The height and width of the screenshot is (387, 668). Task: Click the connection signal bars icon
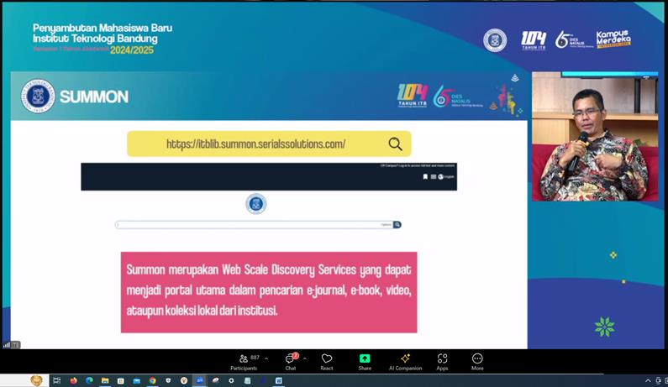click(x=7, y=345)
